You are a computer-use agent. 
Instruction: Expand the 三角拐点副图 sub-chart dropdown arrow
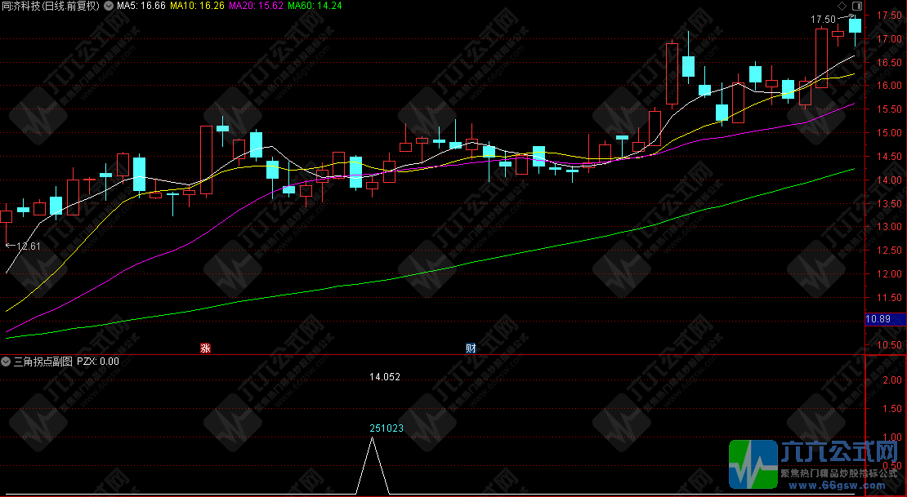pos(7,361)
